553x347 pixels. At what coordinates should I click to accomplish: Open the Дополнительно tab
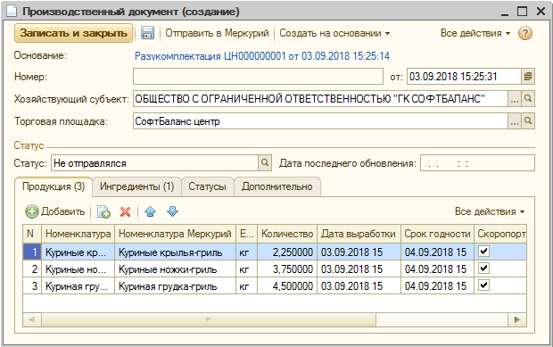point(277,186)
